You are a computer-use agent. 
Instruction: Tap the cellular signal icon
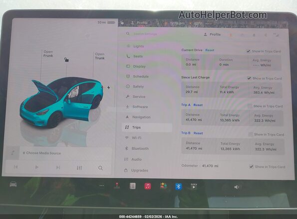pos(276,35)
